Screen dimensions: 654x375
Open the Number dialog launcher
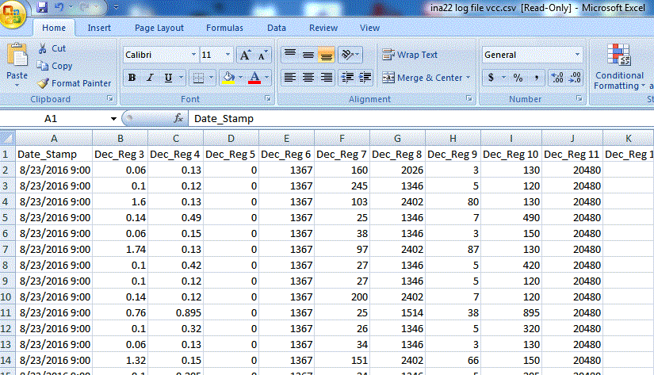point(579,99)
